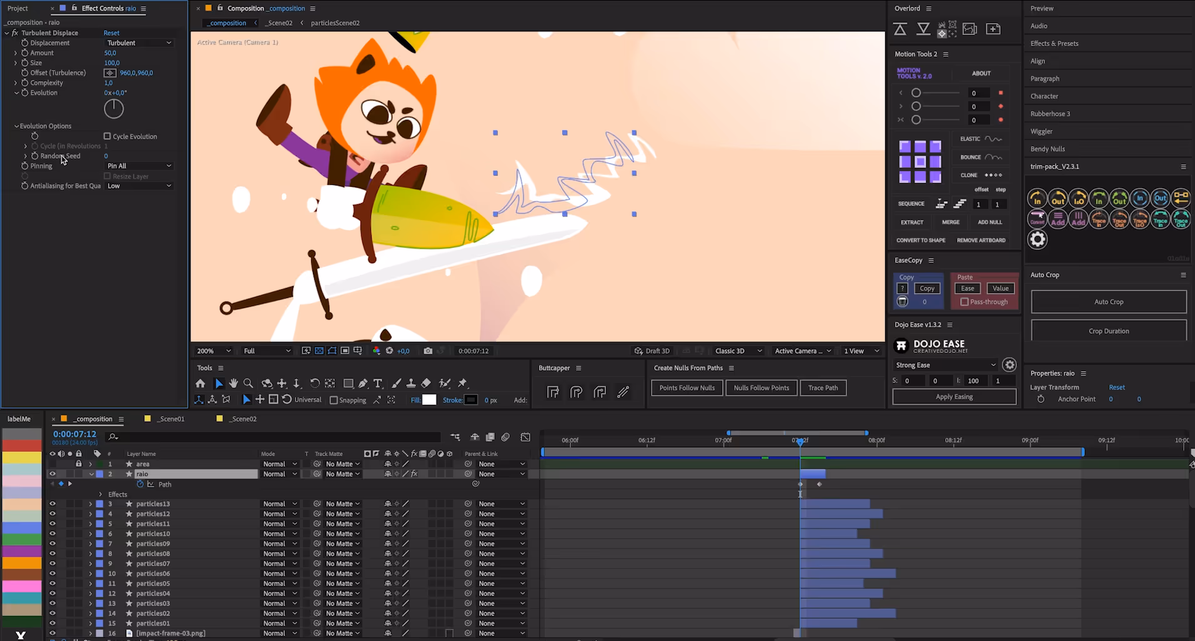The height and width of the screenshot is (641, 1195).
Task: Open Antialiasing quality dropdown Low
Action: [139, 186]
